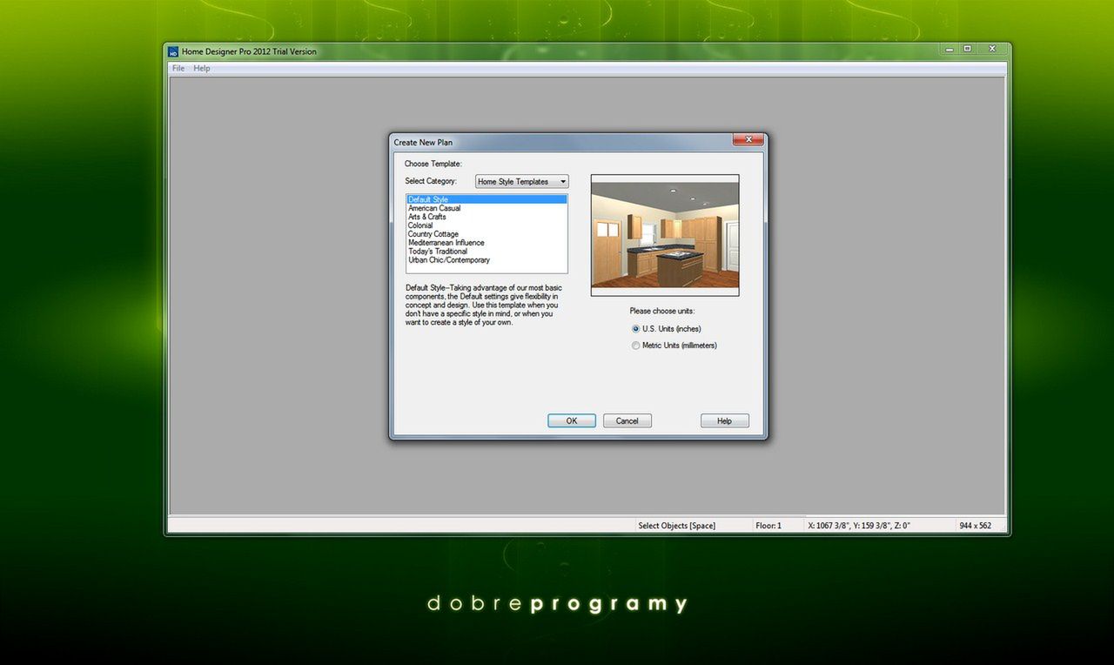Select Country Cottage template
This screenshot has width=1114, height=665.
coord(487,234)
